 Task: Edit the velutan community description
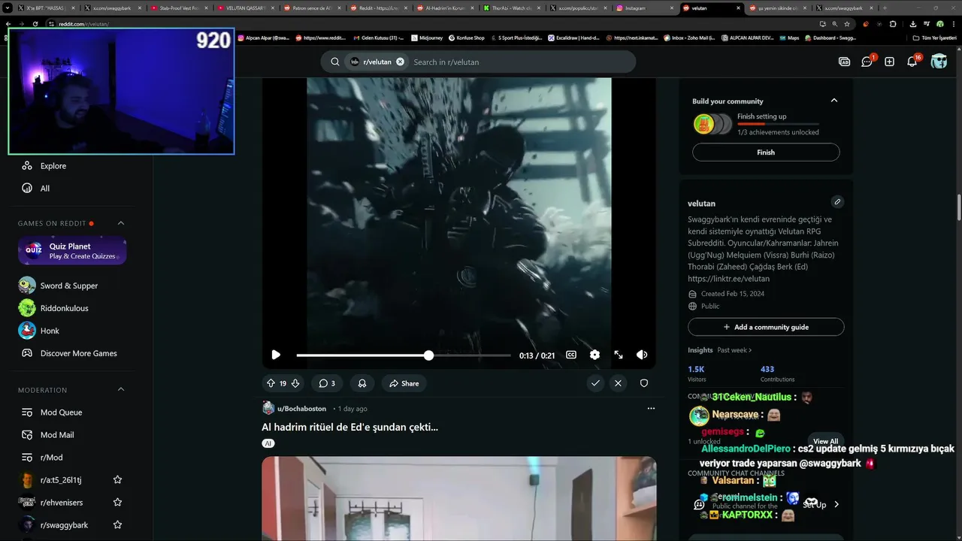point(837,202)
